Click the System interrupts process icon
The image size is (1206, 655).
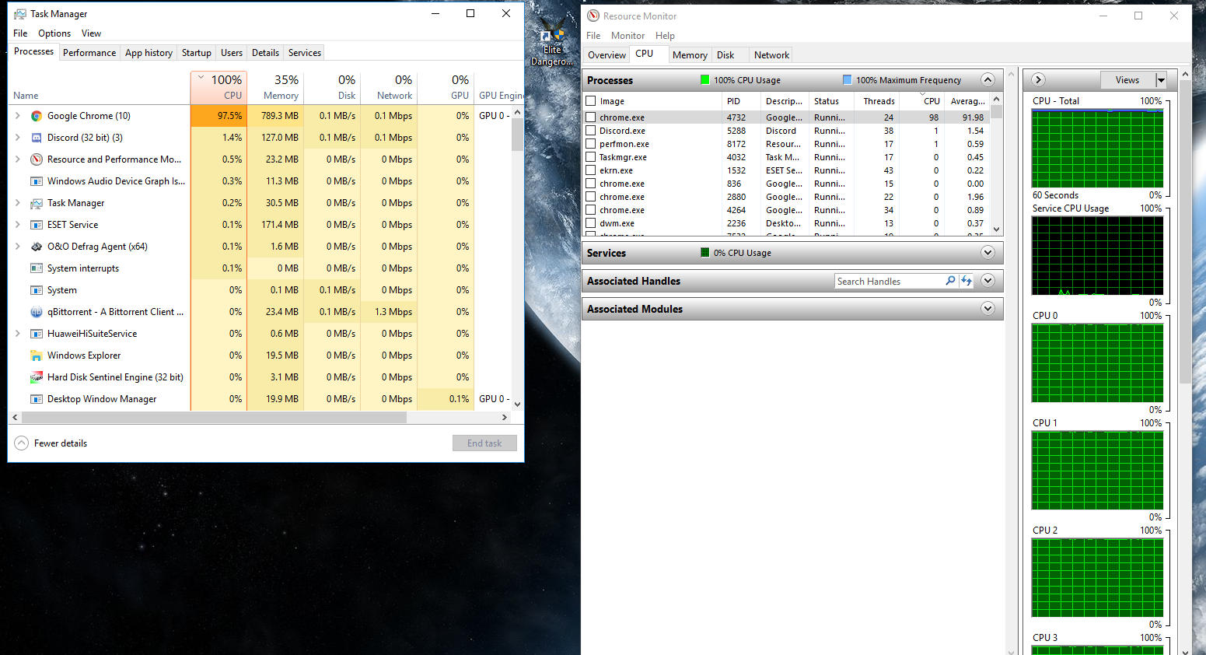[36, 268]
